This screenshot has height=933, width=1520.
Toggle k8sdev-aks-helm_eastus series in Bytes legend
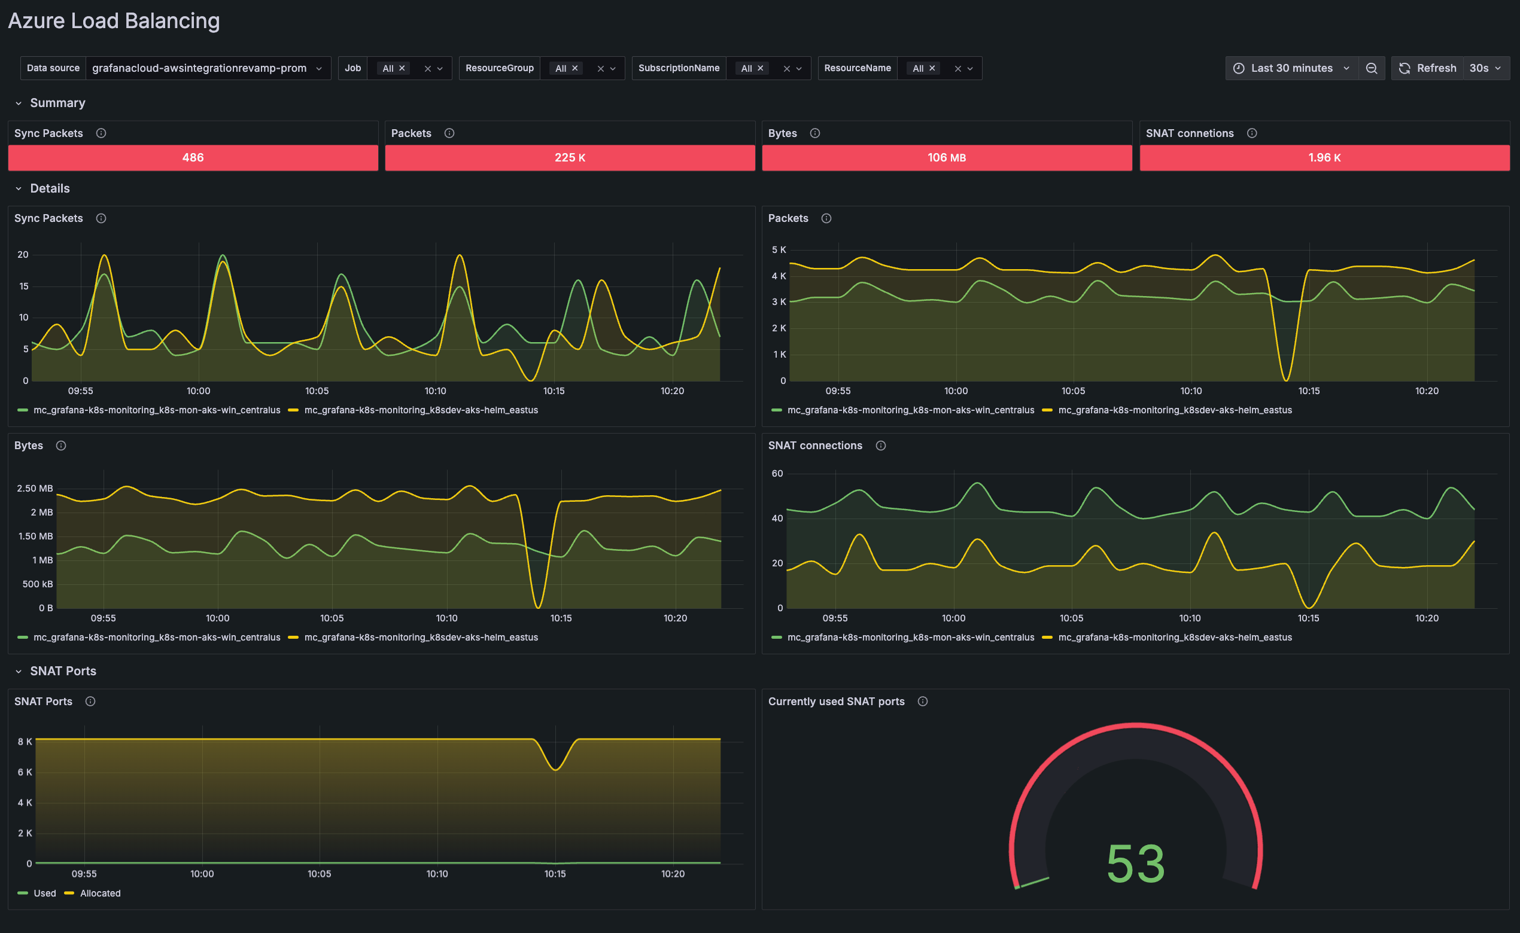(421, 638)
